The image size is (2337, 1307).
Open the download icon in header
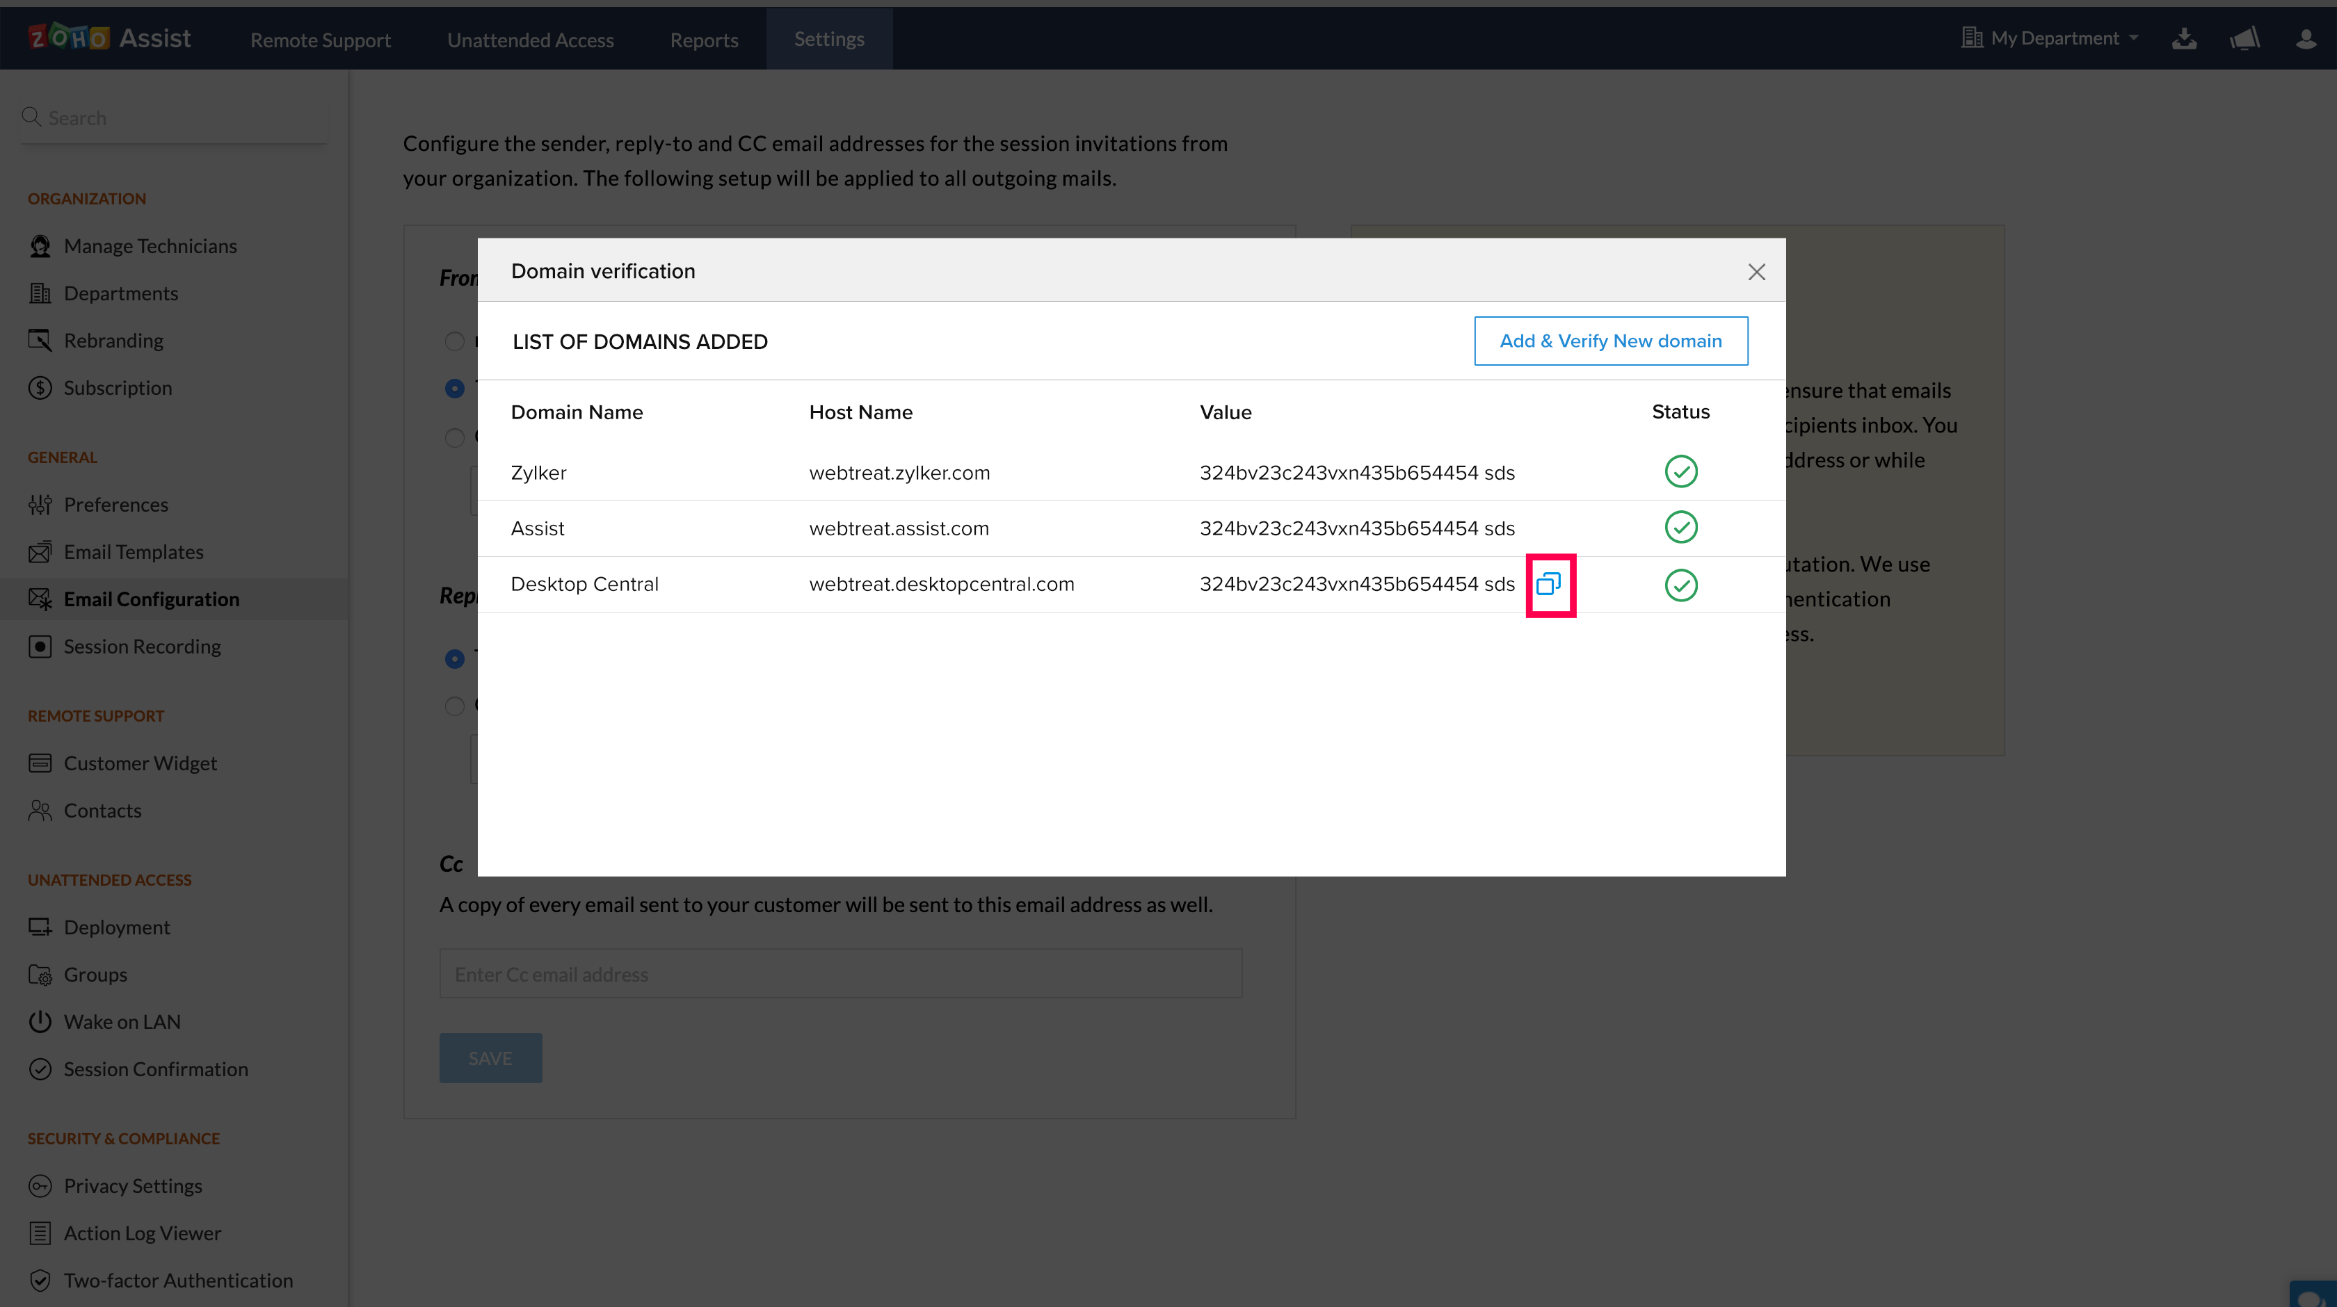[2184, 39]
